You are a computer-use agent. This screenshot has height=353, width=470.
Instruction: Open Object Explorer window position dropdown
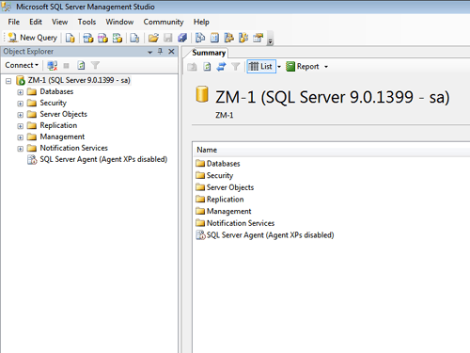(150, 52)
